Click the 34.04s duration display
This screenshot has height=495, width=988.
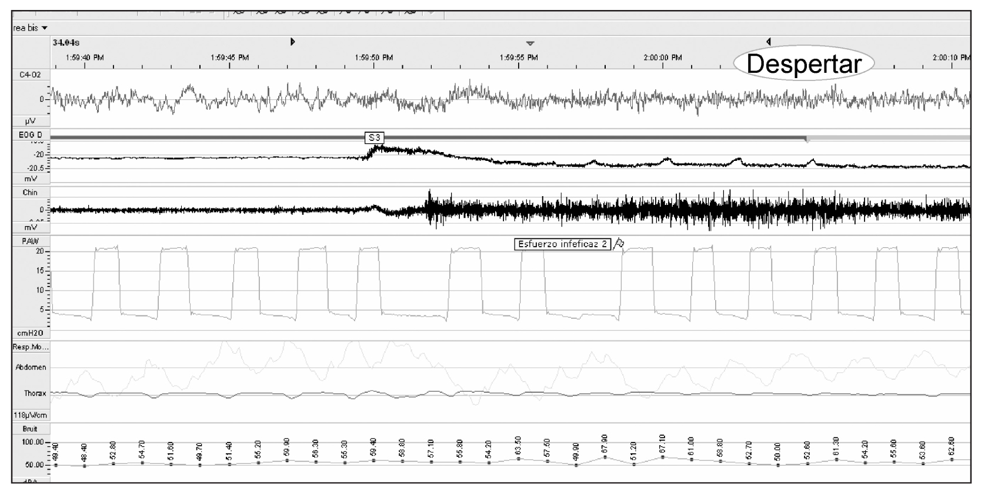(66, 42)
